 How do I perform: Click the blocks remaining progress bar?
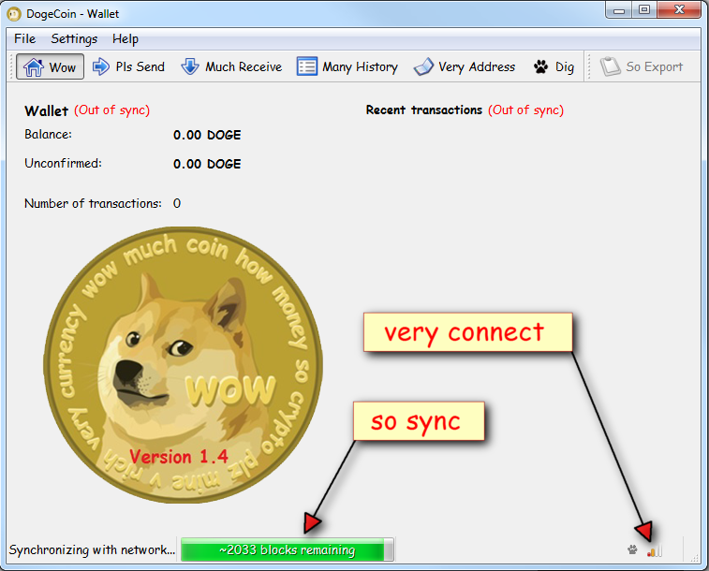coord(288,549)
